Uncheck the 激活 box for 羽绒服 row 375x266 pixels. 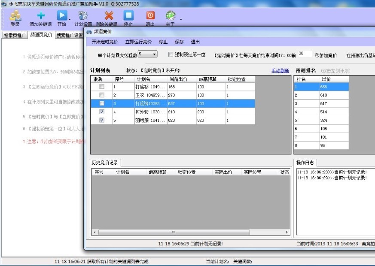tap(102, 120)
